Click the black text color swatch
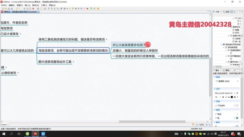This screenshot has width=244, height=137. point(232,97)
